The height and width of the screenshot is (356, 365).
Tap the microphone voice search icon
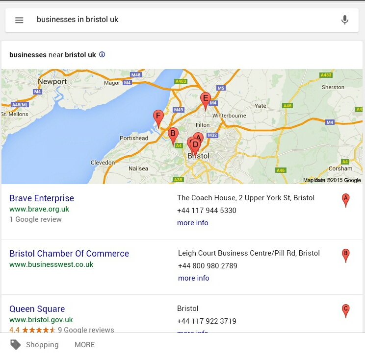(x=345, y=20)
